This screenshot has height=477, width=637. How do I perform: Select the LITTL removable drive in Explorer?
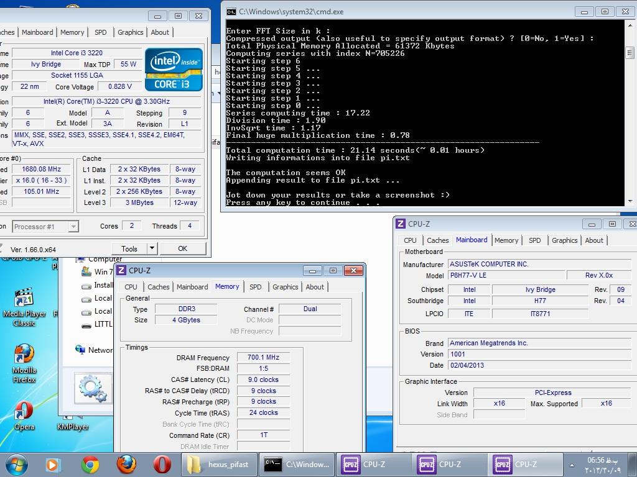(98, 324)
